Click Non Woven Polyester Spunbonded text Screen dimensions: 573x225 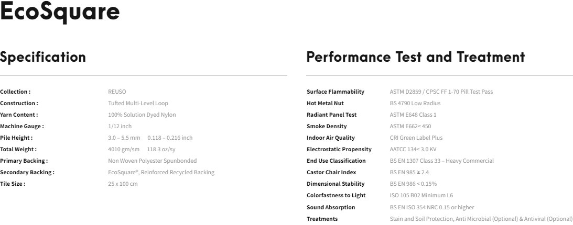coord(152,161)
